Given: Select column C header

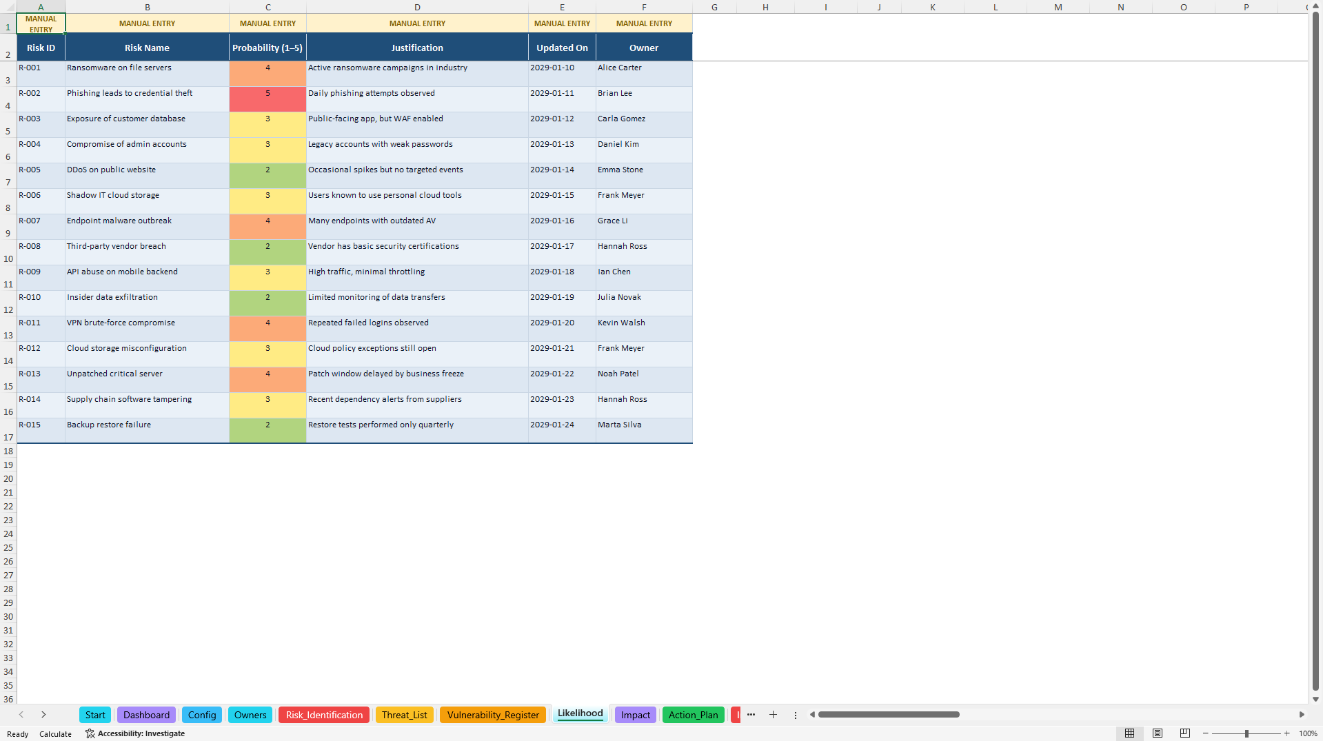Looking at the screenshot, I should point(267,7).
